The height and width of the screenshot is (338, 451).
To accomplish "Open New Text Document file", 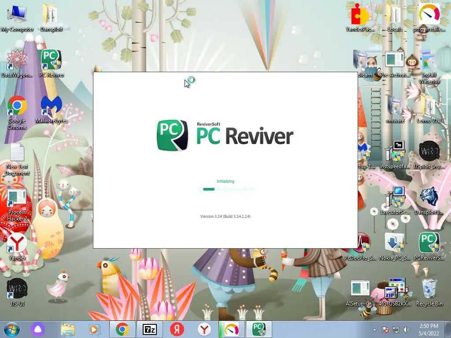I will [x=17, y=158].
